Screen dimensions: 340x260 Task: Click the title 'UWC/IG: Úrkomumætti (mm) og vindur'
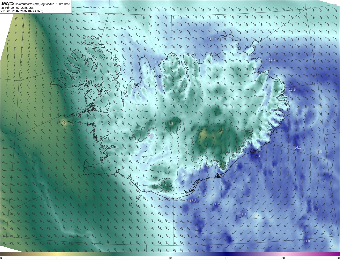pyautogui.click(x=36, y=4)
